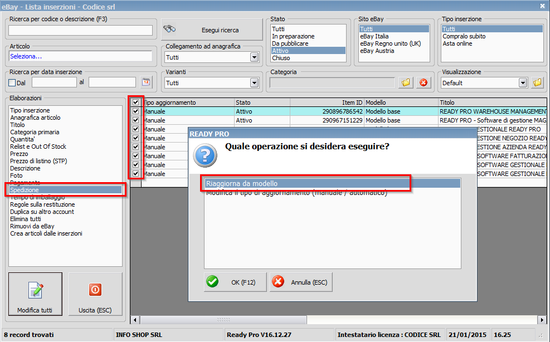Uncheck row with Item ID 290967151229
Screen dimensions: 550x342
tap(136, 120)
